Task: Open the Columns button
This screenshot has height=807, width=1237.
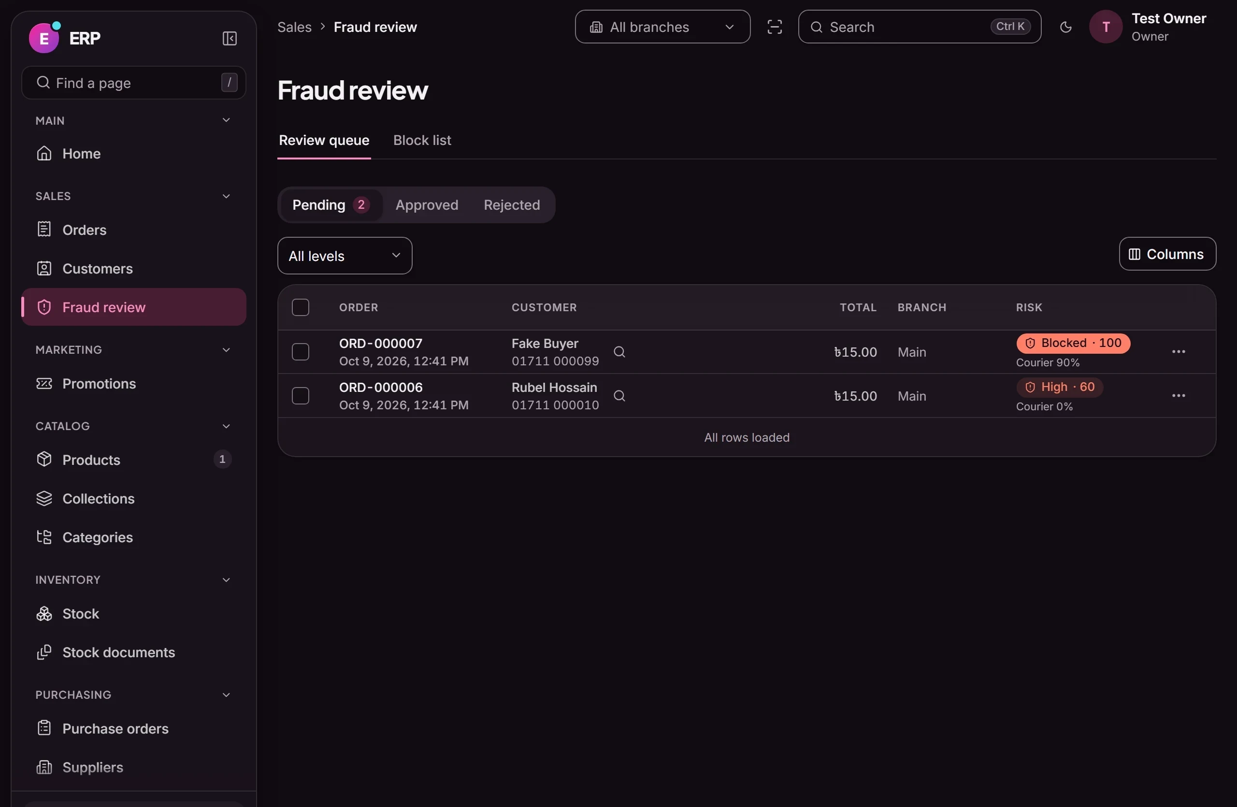Action: [1167, 254]
